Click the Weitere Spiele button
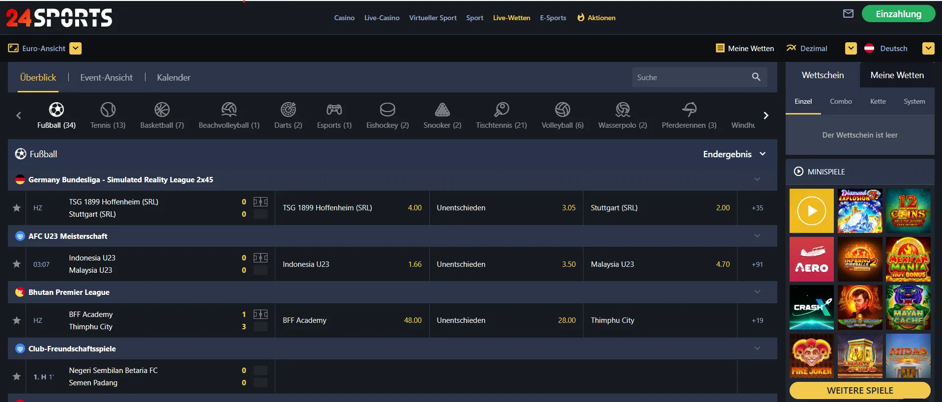Screen dimensions: 942x402 pyautogui.click(x=860, y=390)
